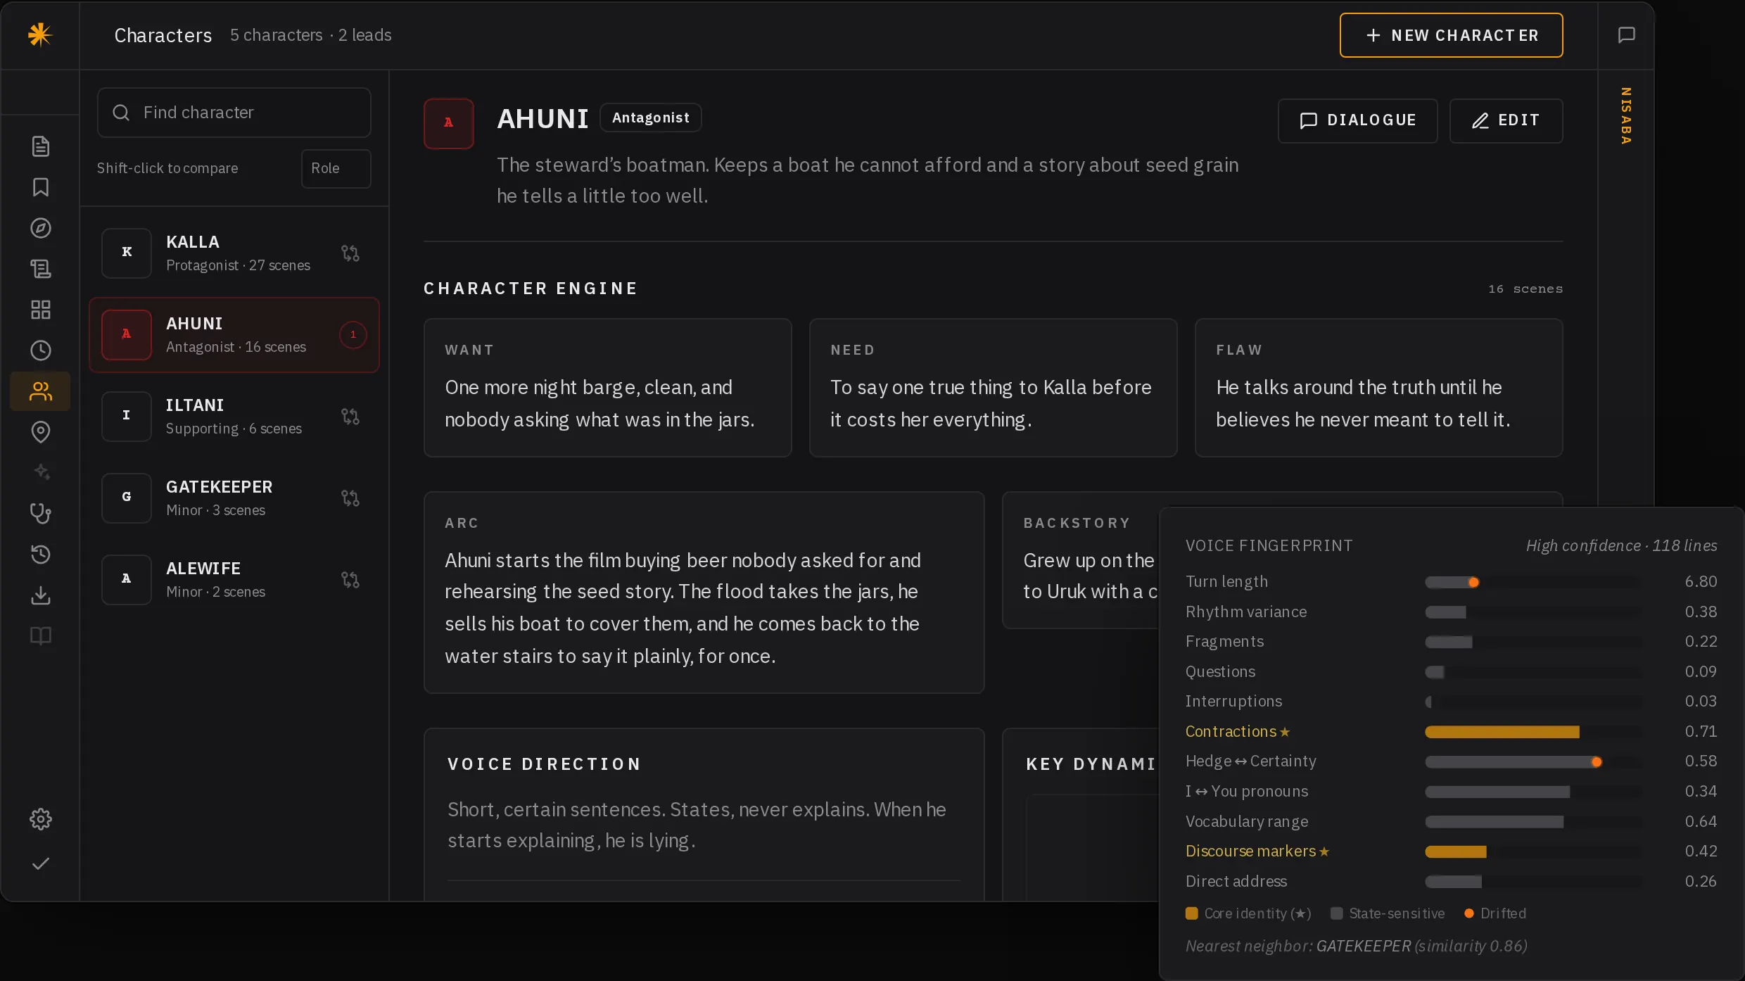Open the settings gear icon
The height and width of the screenshot is (981, 1745).
(x=40, y=819)
